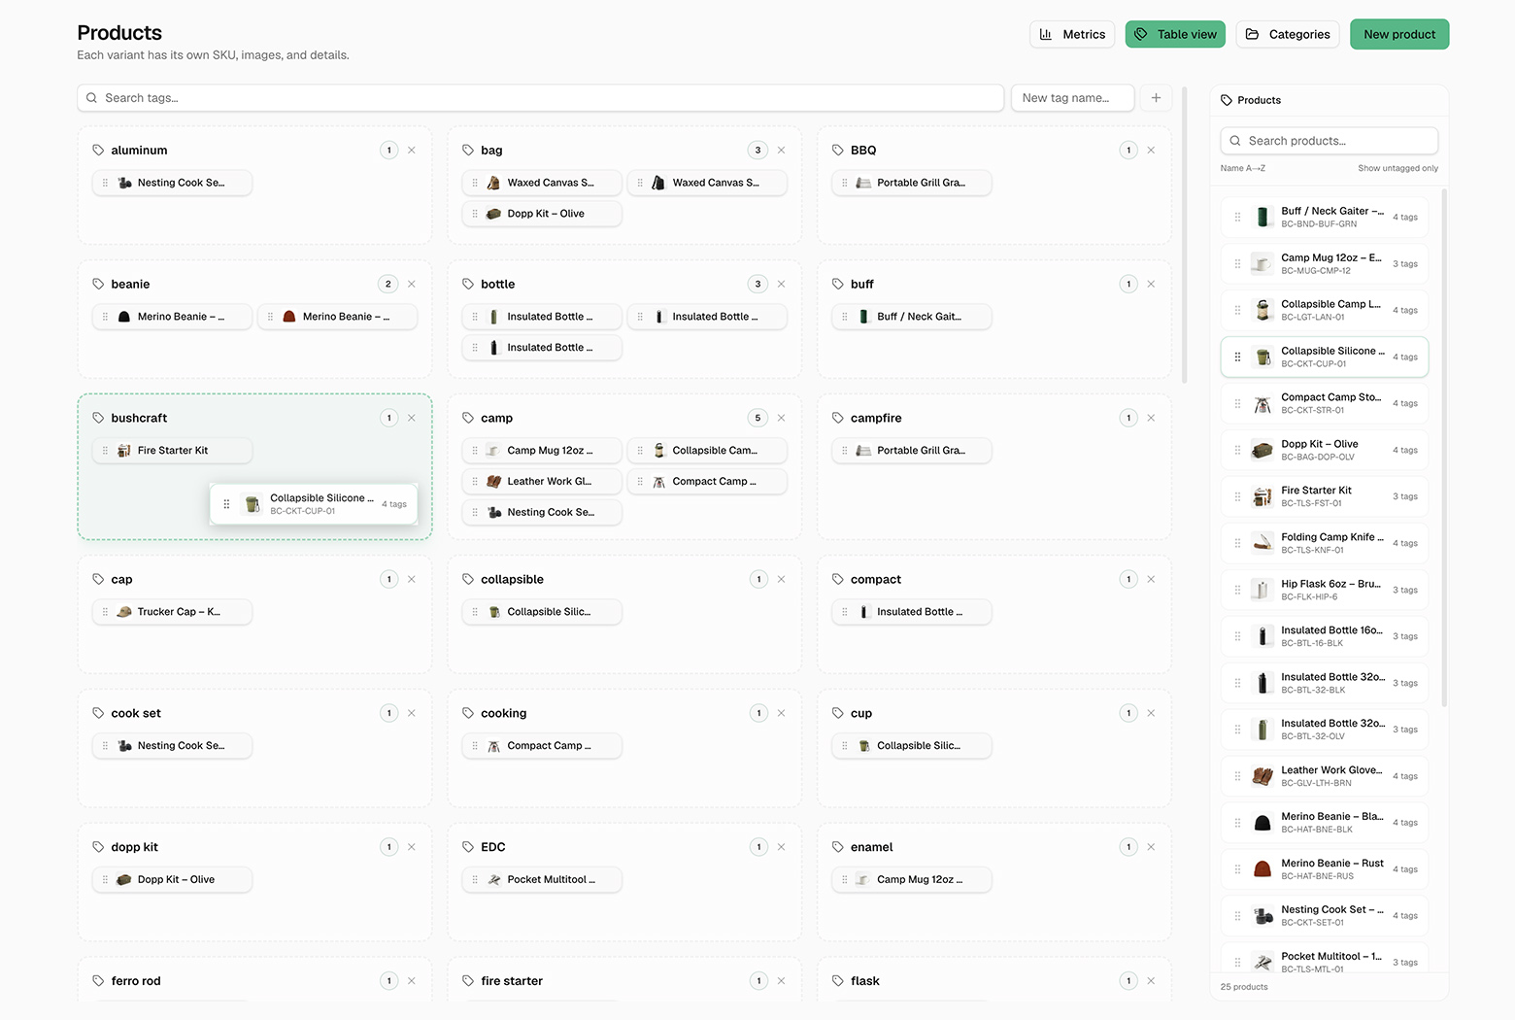Screen dimensions: 1515x1020
Task: Remove the cook set tag
Action: point(412,713)
